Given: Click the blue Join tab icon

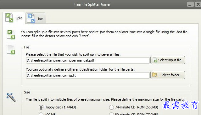Looking at the screenshot, I should pos(31,18).
